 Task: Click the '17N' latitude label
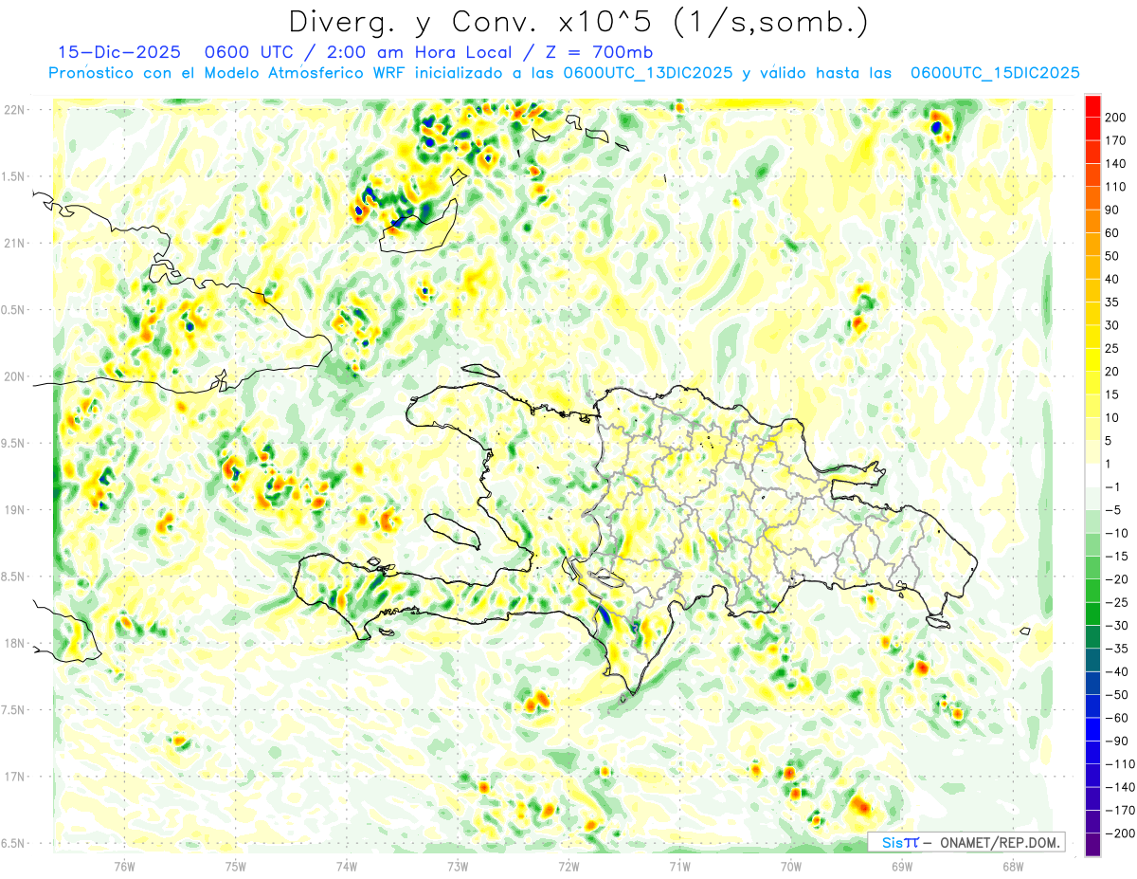[15, 777]
